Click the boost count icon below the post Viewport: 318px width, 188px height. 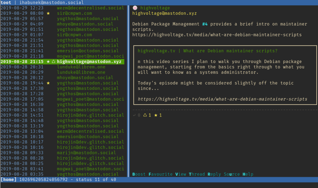click(145, 115)
